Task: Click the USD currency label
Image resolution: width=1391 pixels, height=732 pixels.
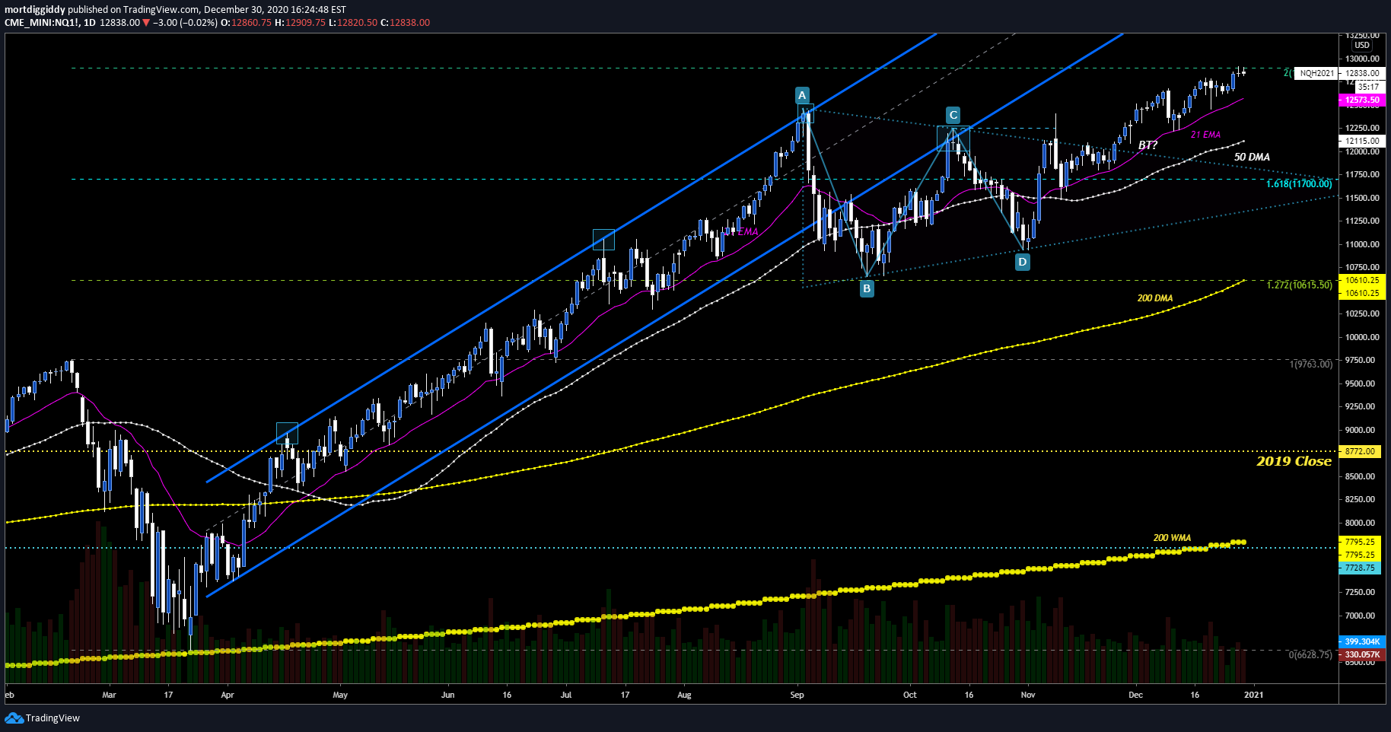Action: click(x=1362, y=45)
